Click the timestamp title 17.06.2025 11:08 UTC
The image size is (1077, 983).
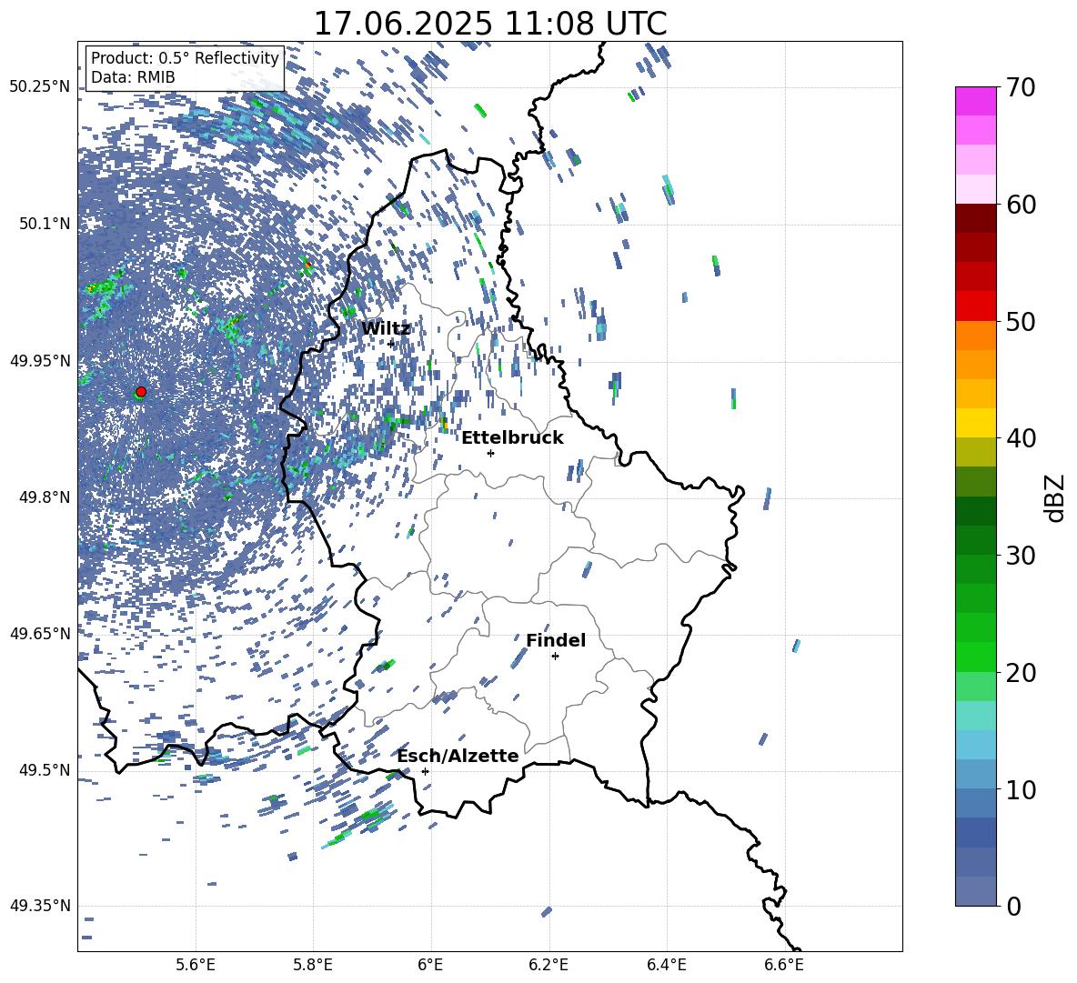(490, 24)
